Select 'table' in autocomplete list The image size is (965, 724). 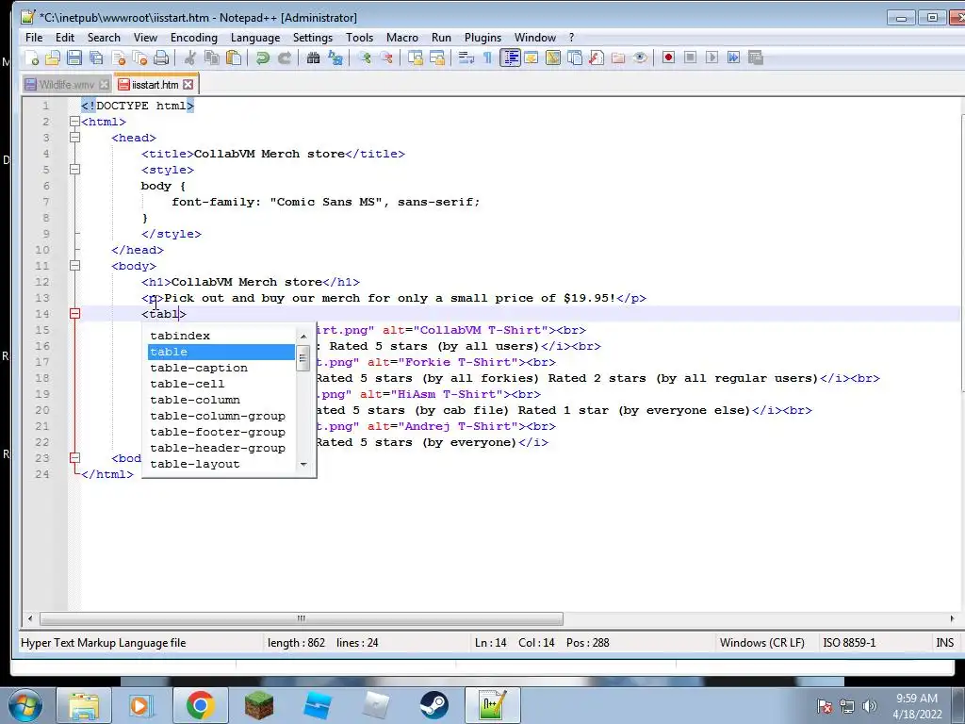[221, 352]
